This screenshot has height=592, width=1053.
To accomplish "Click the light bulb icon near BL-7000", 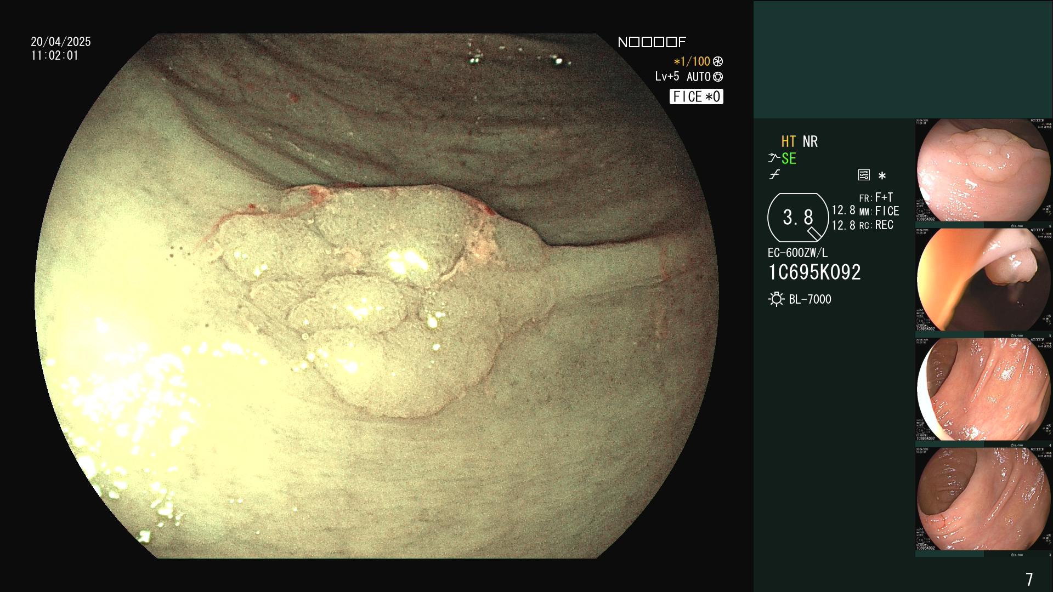I will (x=776, y=299).
